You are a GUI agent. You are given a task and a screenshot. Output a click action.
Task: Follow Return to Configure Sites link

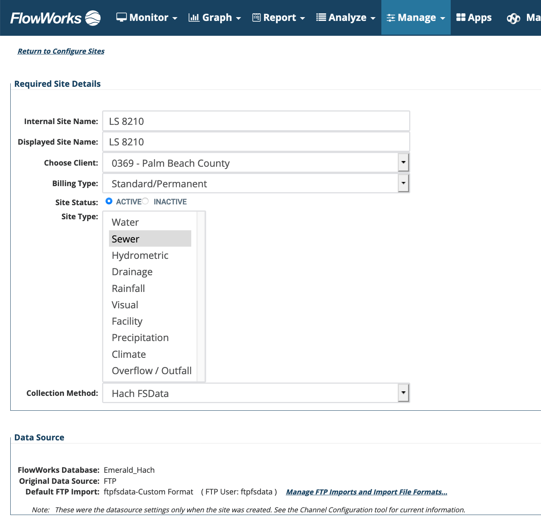pos(61,51)
